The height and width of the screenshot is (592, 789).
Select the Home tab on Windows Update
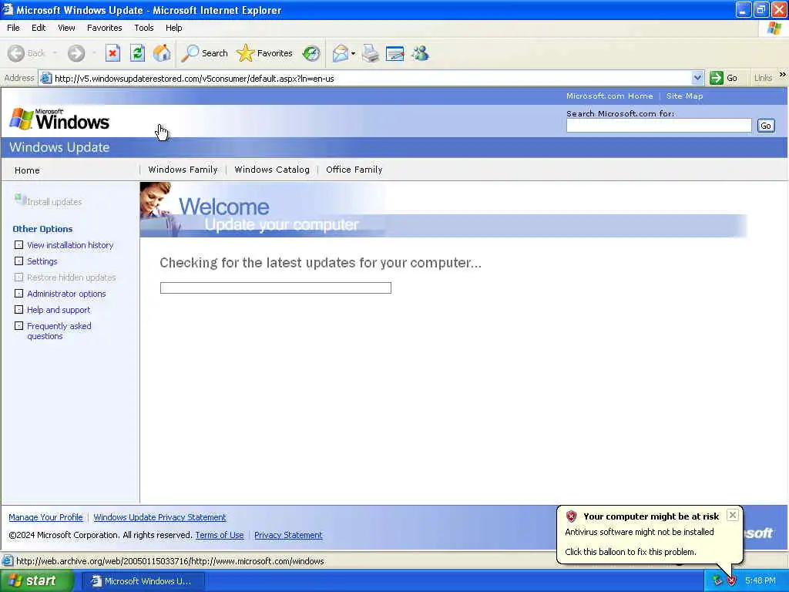coord(27,170)
